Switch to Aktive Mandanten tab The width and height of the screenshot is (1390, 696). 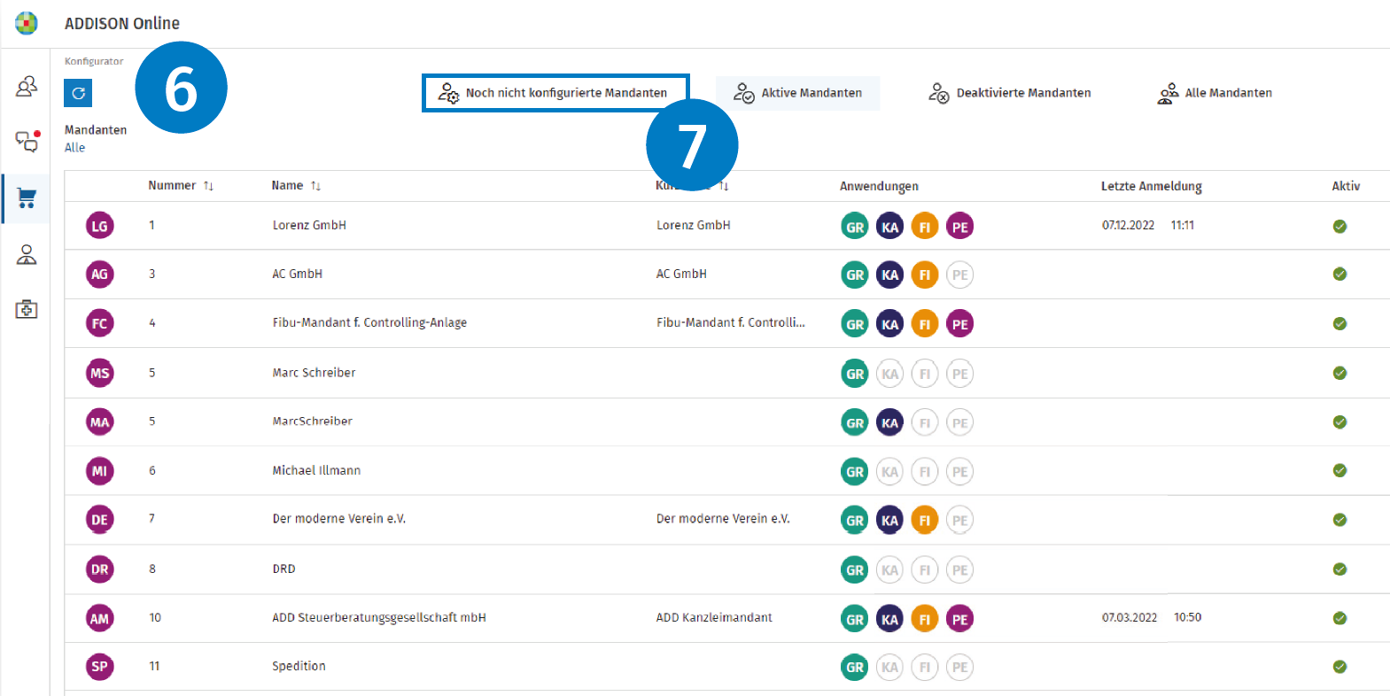pos(797,93)
